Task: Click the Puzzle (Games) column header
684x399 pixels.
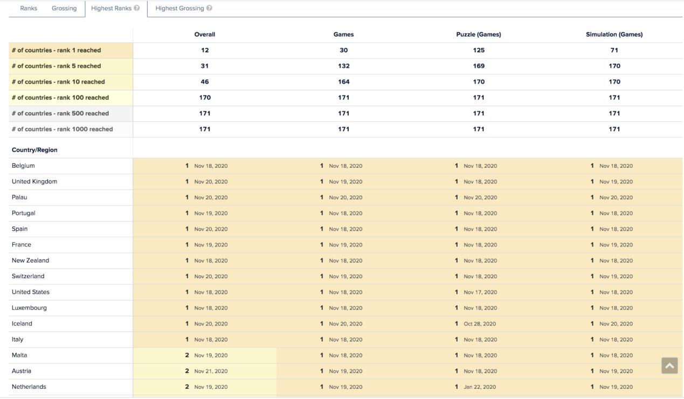Action: (479, 35)
